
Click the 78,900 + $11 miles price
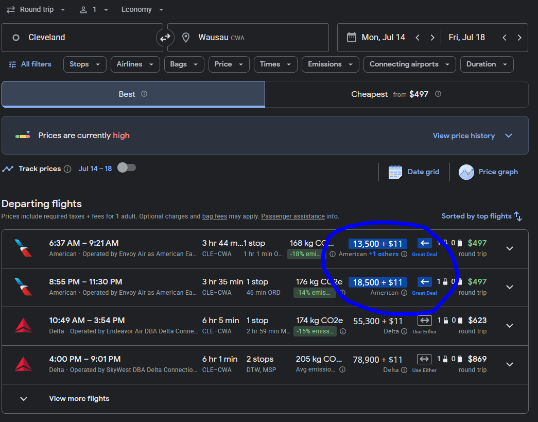(377, 360)
